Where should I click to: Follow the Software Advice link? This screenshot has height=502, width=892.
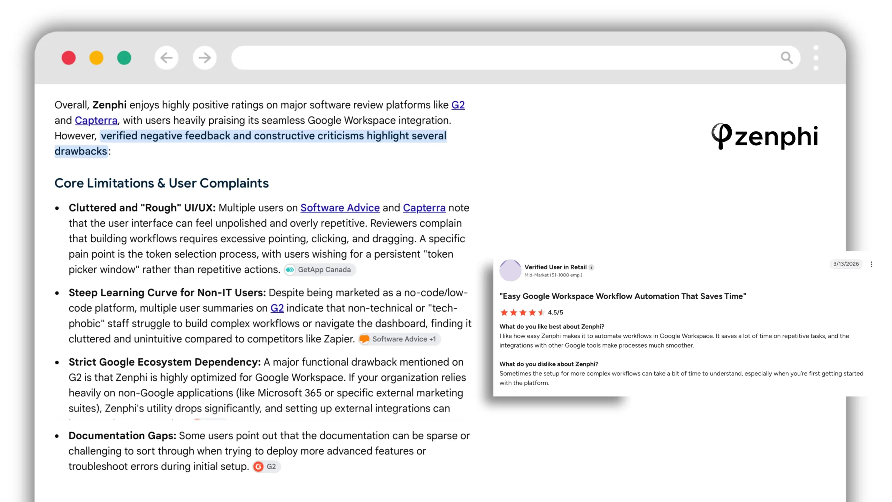(340, 208)
